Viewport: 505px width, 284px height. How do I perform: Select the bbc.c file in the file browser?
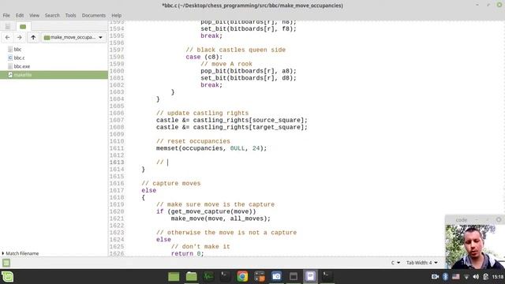19,58
